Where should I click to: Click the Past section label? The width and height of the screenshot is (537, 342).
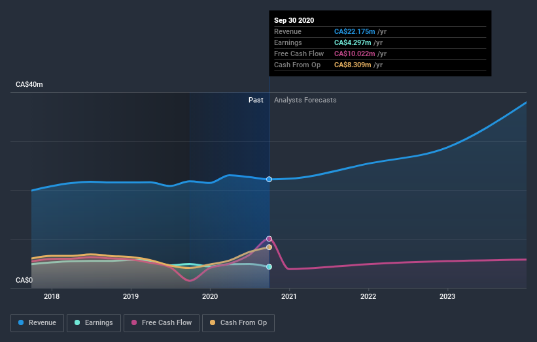pyautogui.click(x=256, y=100)
